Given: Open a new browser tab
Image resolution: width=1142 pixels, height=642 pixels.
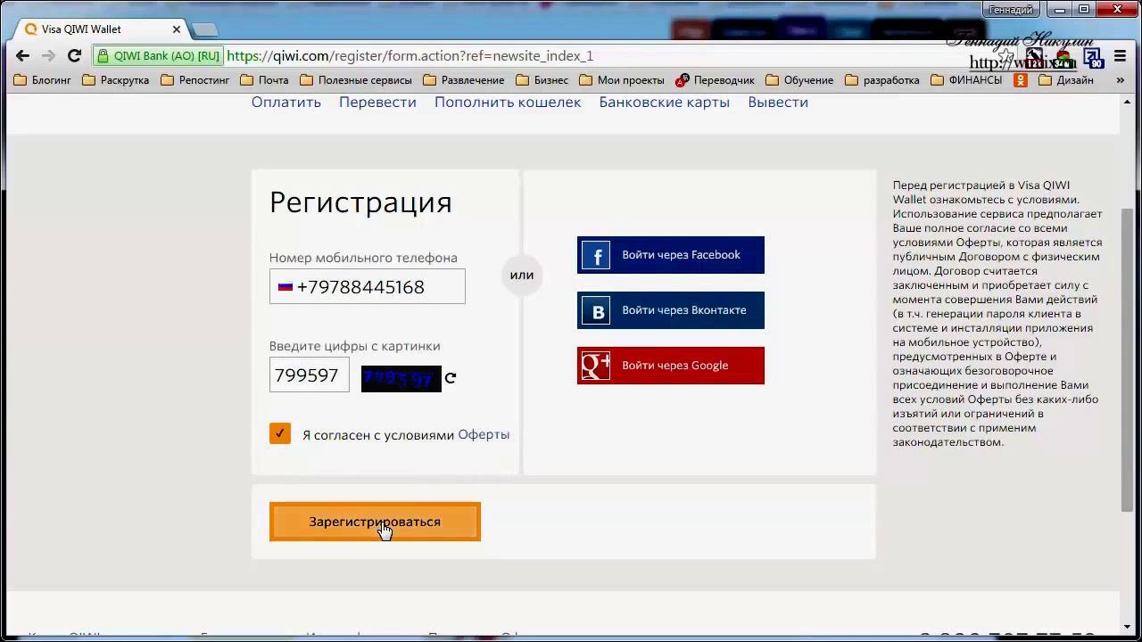Looking at the screenshot, I should pyautogui.click(x=205, y=29).
